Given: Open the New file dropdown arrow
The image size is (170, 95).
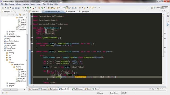Looking at the screenshot, I should (x=6, y=8).
